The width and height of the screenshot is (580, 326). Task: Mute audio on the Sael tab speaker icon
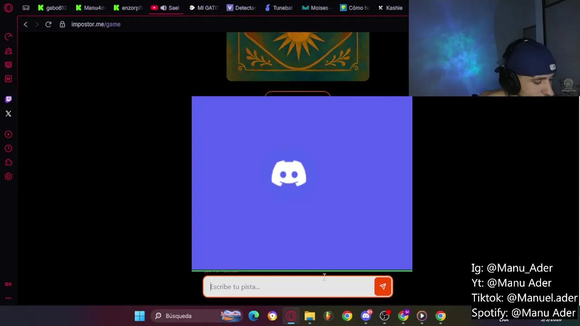click(163, 8)
